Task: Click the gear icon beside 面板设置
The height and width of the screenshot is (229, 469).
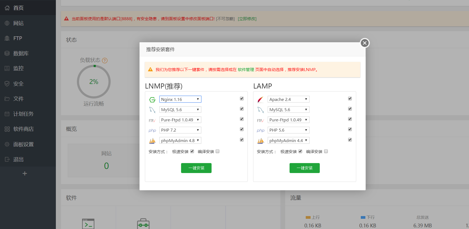Action: (x=7, y=144)
